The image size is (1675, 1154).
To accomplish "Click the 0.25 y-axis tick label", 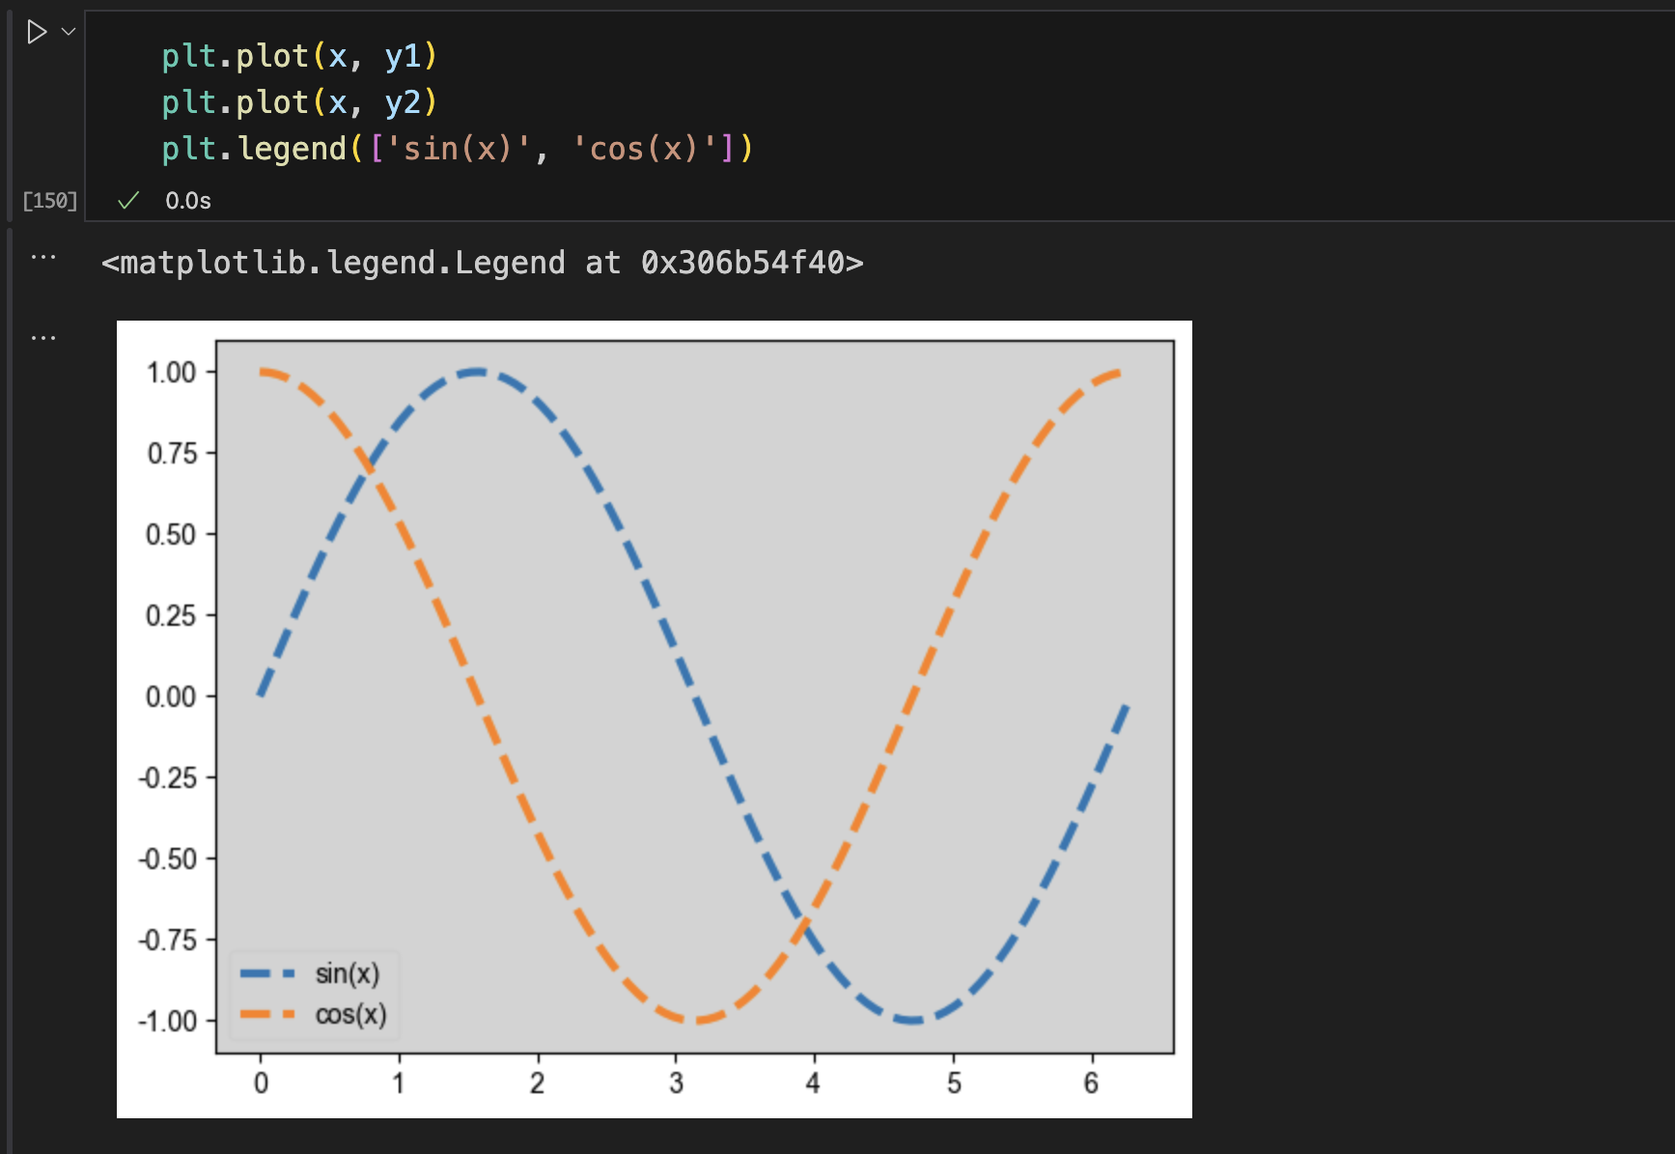I will pos(171,616).
